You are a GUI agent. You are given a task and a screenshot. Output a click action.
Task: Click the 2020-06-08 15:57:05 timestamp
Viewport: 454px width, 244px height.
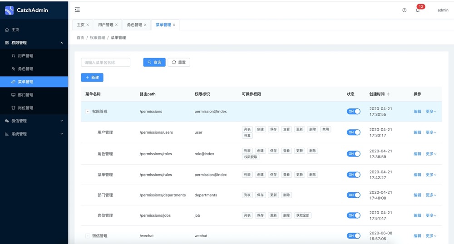coord(380,236)
